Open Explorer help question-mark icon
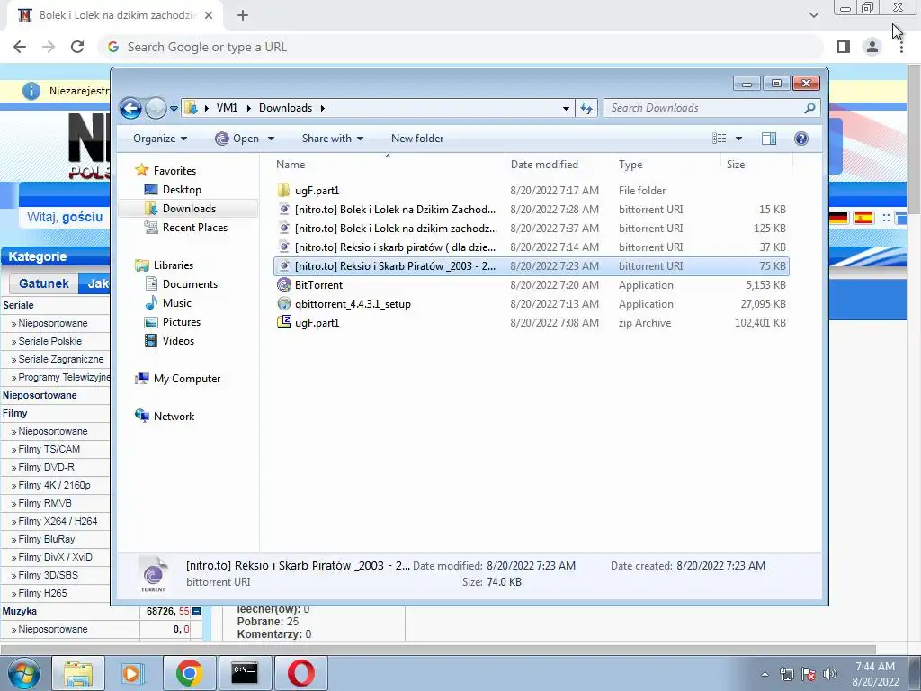The image size is (921, 691). (x=801, y=139)
